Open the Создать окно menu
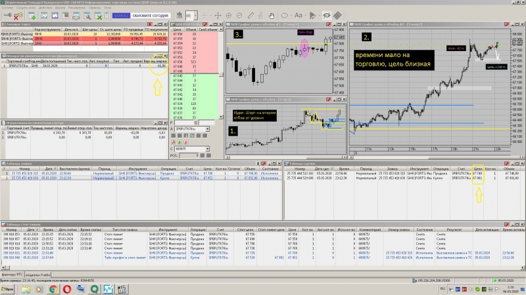The height and width of the screenshot is (295, 526). (x=26, y=8)
